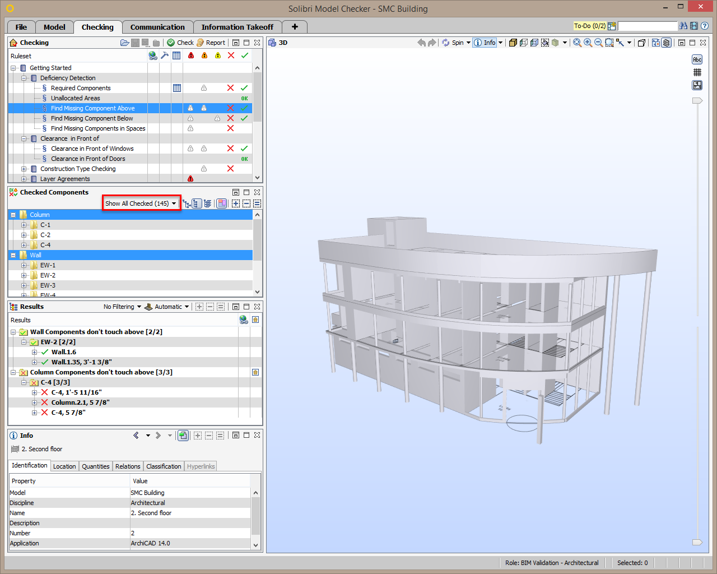Click the Info button in the 3D toolbar

click(x=484, y=42)
